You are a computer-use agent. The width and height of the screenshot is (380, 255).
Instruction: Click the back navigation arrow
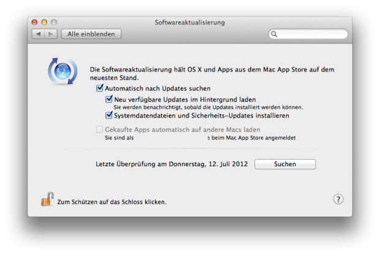point(38,34)
